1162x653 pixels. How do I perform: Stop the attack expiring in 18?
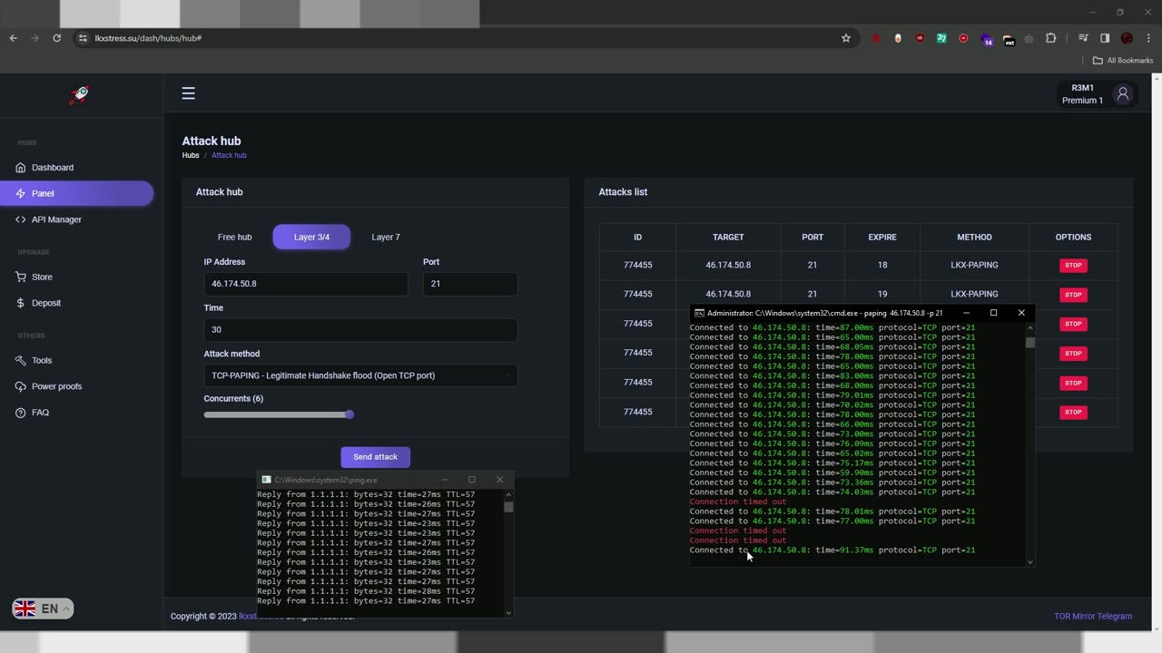coord(1073,266)
